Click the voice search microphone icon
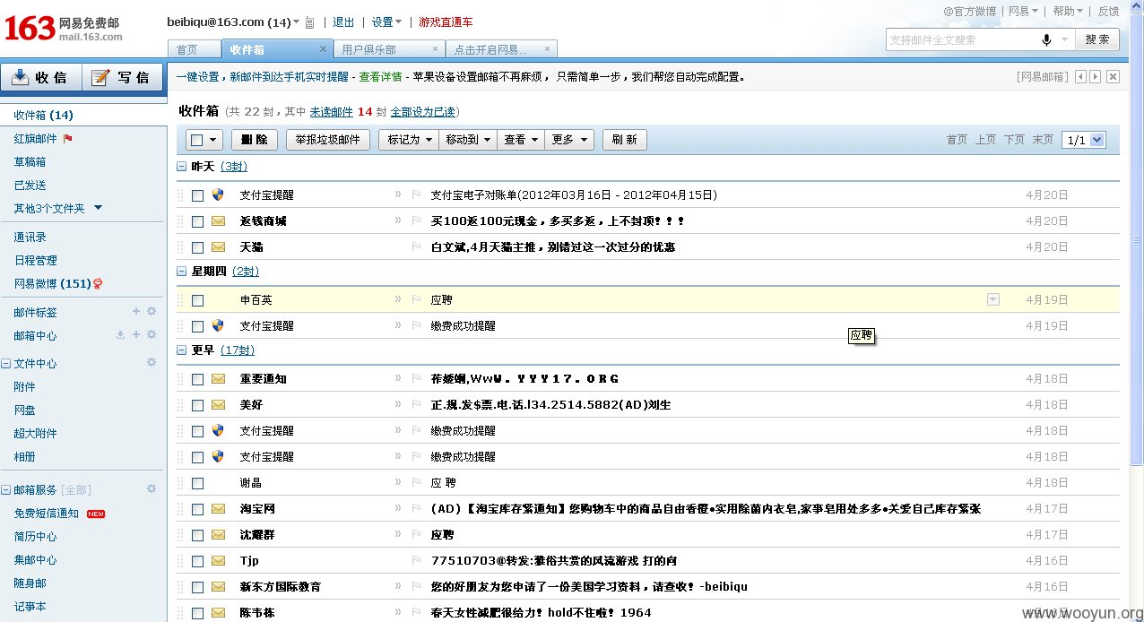The height and width of the screenshot is (622, 1144). pos(1045,39)
